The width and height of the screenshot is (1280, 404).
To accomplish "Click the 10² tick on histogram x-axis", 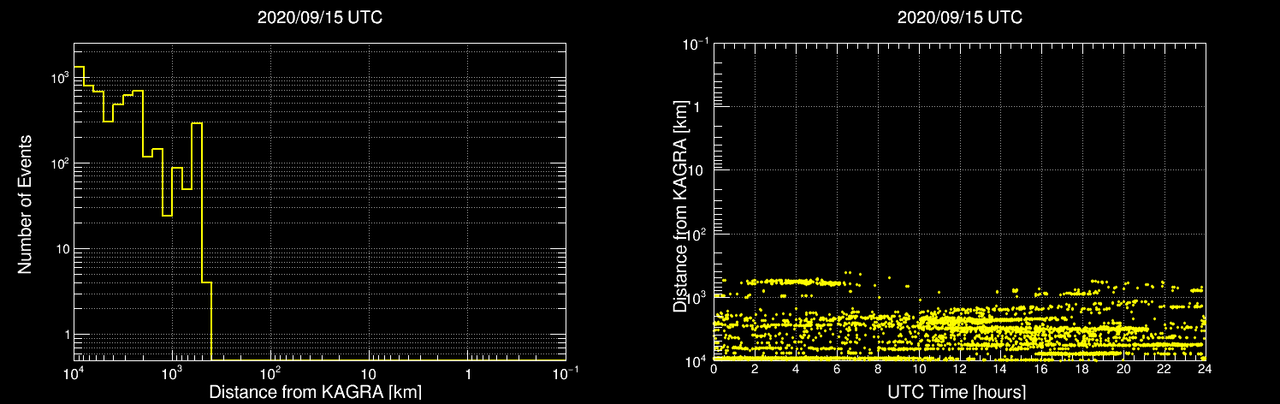I will tap(271, 371).
